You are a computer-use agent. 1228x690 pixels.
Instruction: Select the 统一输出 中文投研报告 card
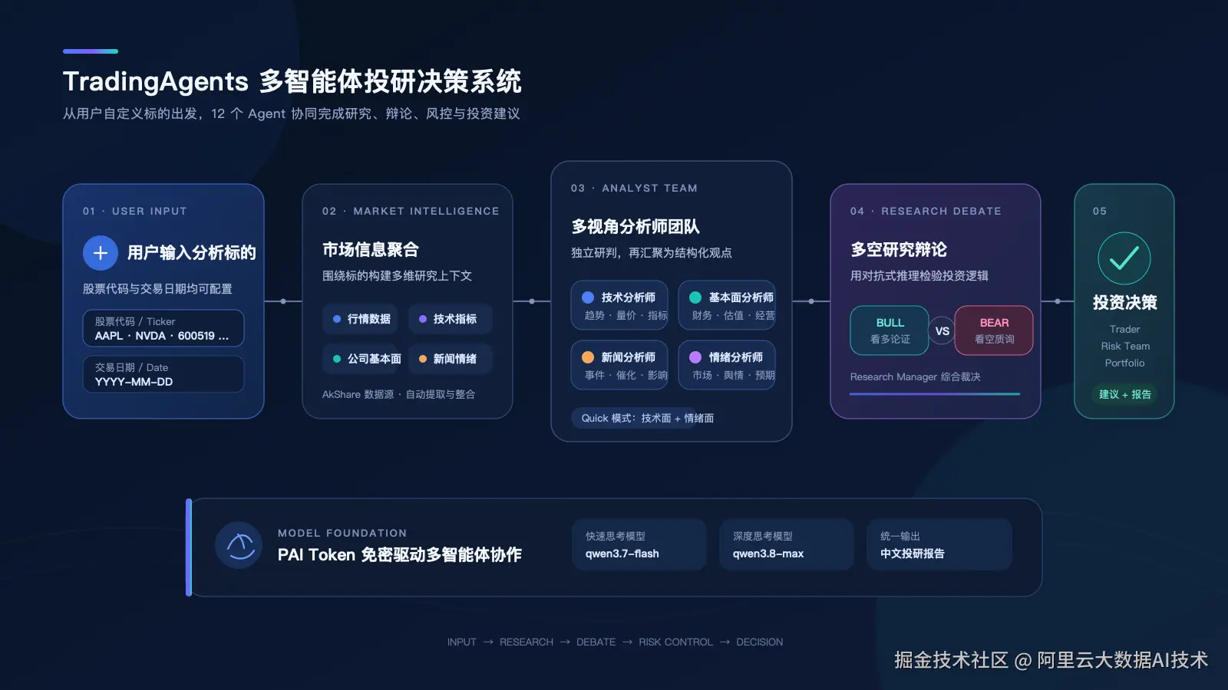[939, 544]
